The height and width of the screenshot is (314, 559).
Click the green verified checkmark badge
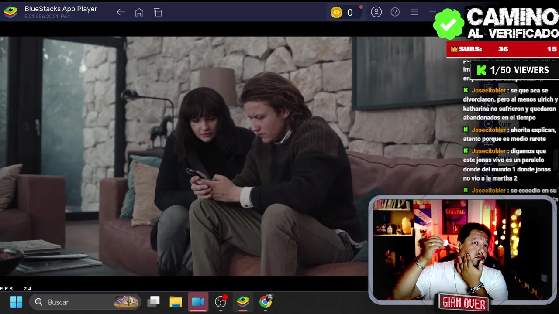pyautogui.click(x=449, y=24)
